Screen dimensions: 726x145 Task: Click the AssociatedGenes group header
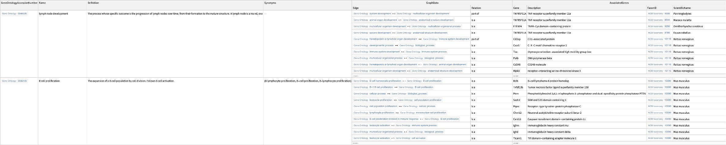(619, 3)
